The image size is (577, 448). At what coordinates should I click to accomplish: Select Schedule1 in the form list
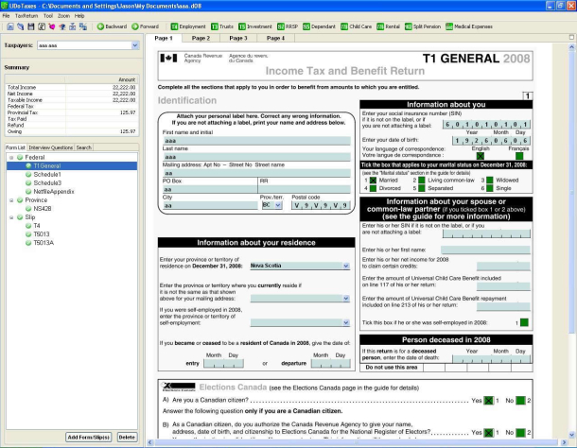click(46, 174)
